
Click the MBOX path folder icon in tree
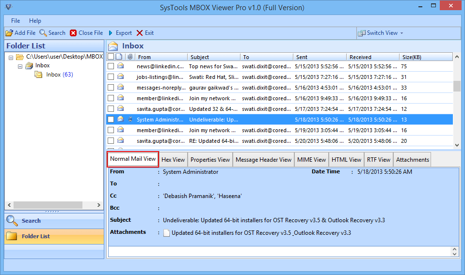tap(20, 57)
